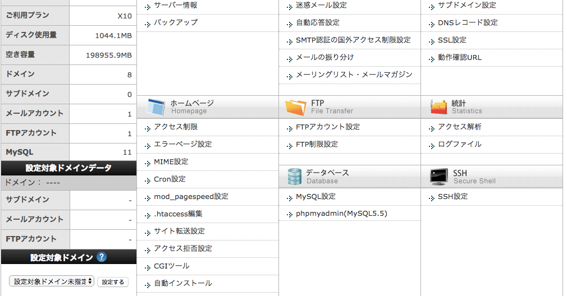The image size is (567, 296).
Task: Open SSL設定 link
Action: pos(452,40)
